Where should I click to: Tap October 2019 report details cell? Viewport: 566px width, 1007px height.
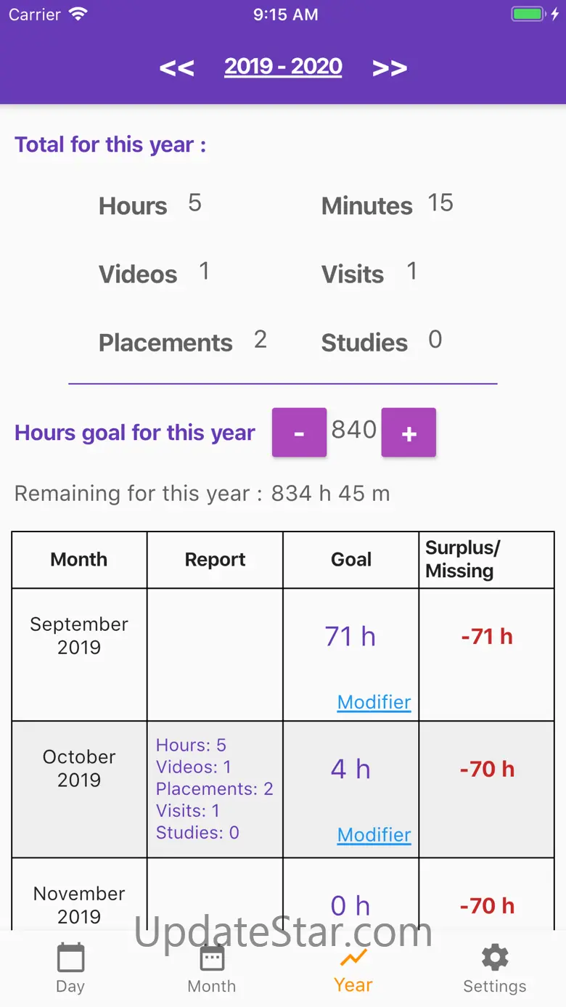[x=215, y=788]
